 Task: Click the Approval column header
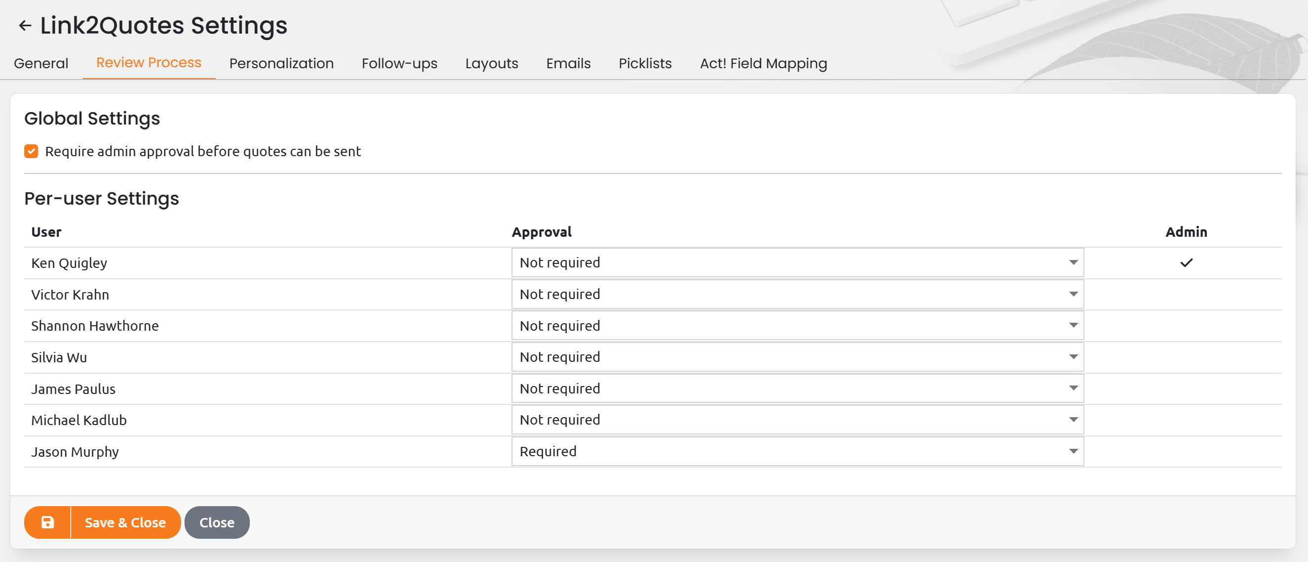pyautogui.click(x=542, y=232)
